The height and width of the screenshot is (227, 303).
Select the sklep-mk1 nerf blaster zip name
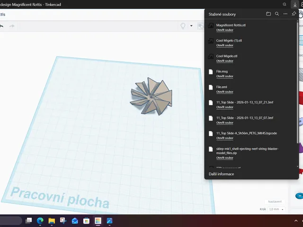click(x=247, y=151)
